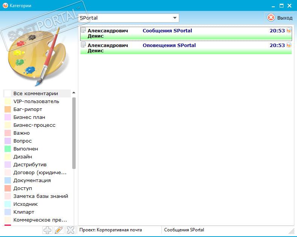Select the Баг-рипорт category
The height and width of the screenshot is (237, 297).
click(37, 109)
